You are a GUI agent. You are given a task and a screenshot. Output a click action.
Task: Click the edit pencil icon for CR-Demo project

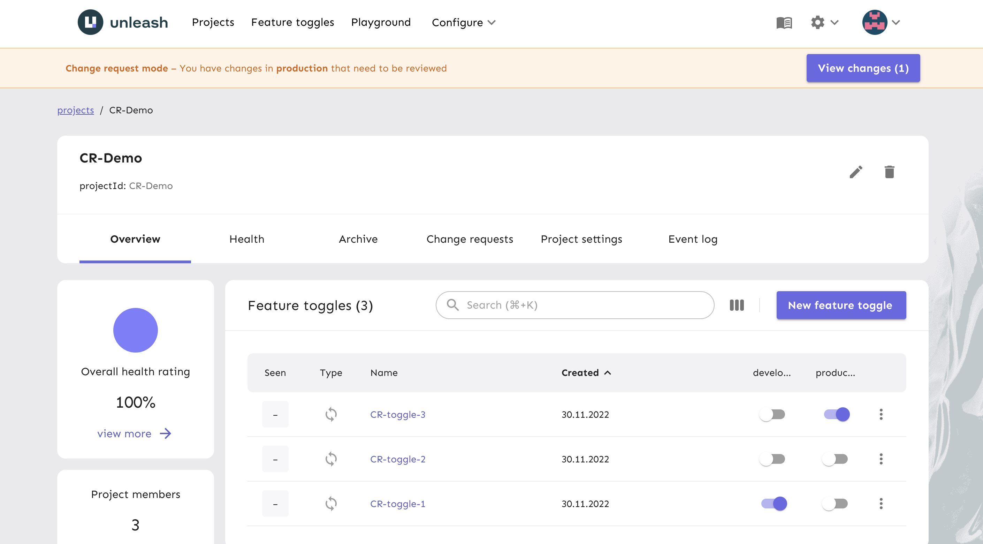855,172
